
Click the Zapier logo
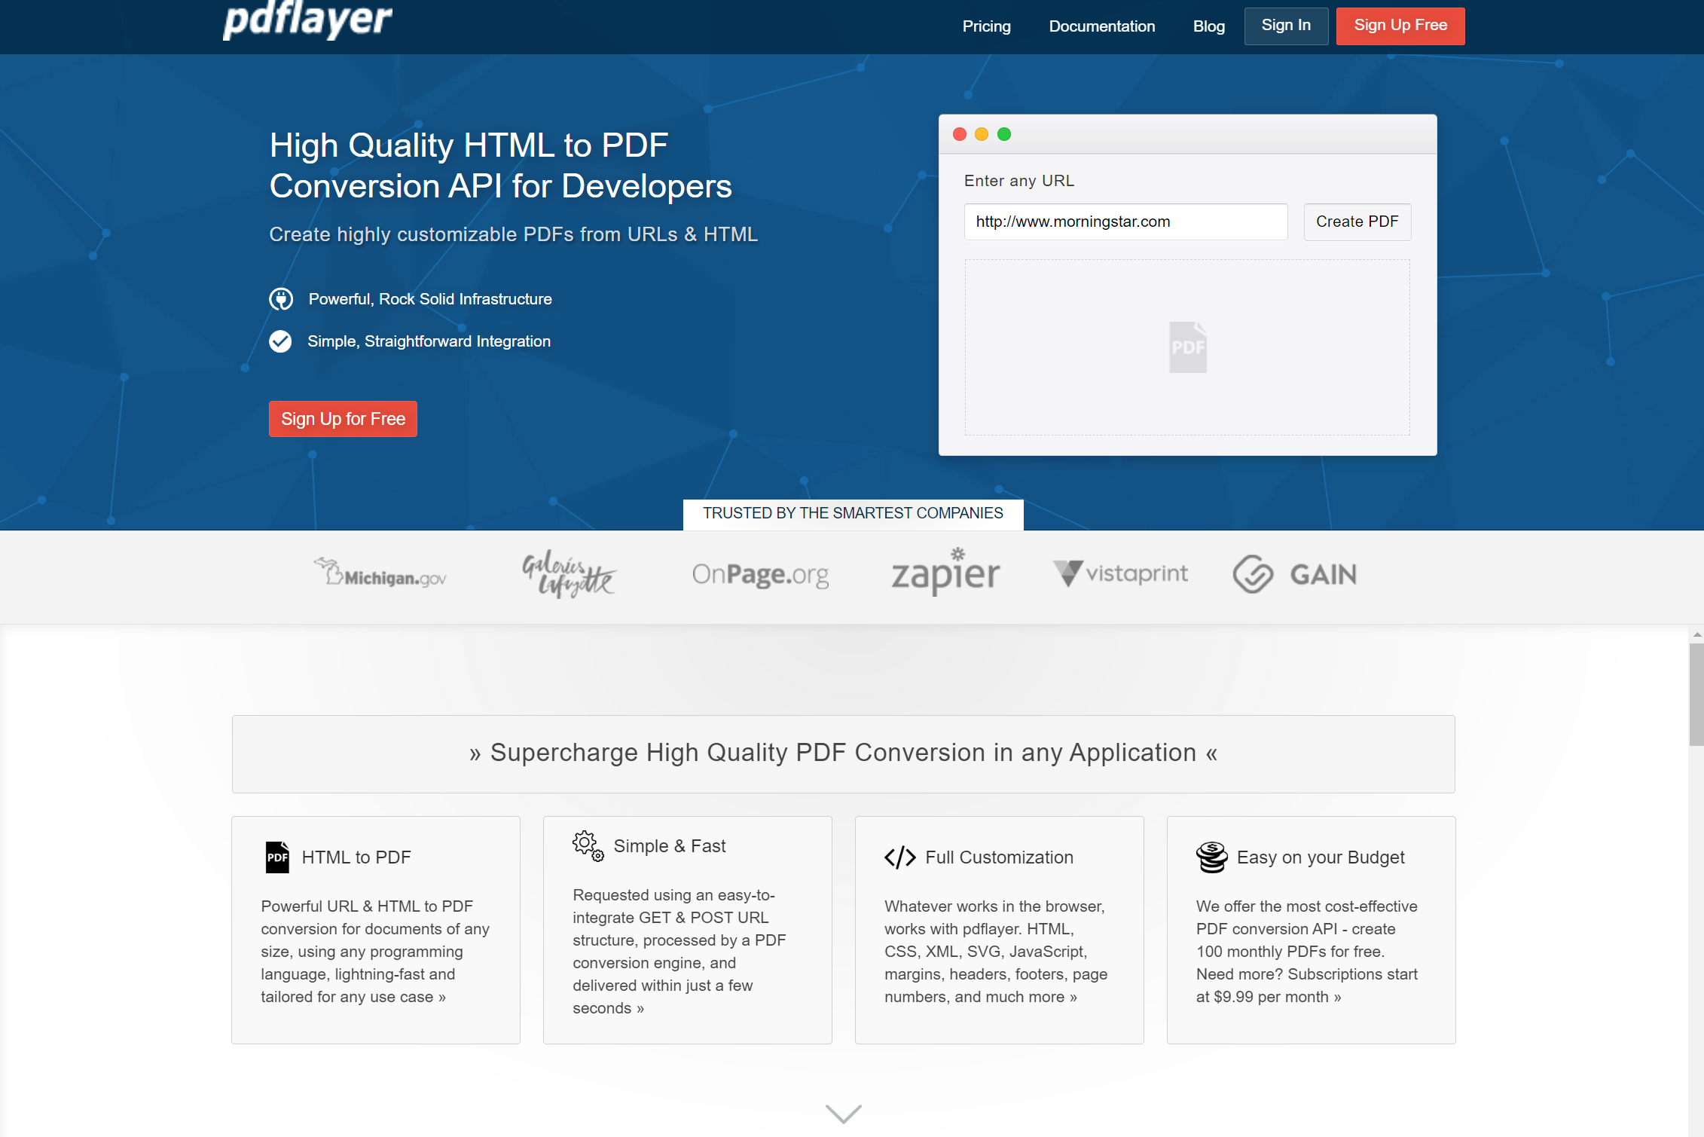click(x=945, y=572)
